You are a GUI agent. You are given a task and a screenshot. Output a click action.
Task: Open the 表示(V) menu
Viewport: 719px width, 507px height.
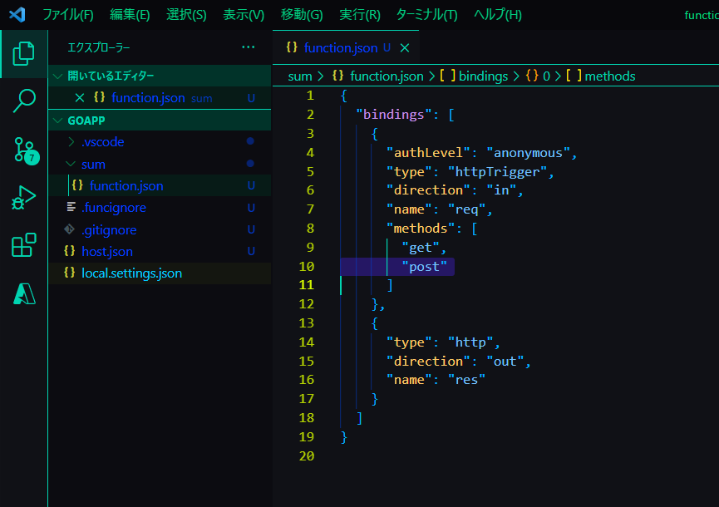tap(244, 15)
